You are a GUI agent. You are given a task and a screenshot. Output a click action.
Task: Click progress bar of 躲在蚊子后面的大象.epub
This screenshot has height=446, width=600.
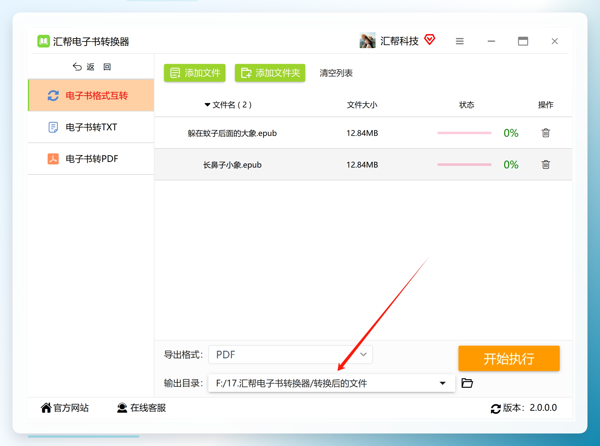(464, 133)
